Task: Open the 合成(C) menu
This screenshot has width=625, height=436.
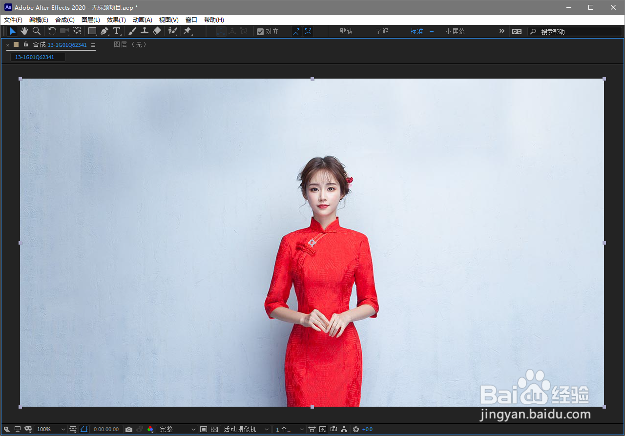Action: pyautogui.click(x=65, y=20)
